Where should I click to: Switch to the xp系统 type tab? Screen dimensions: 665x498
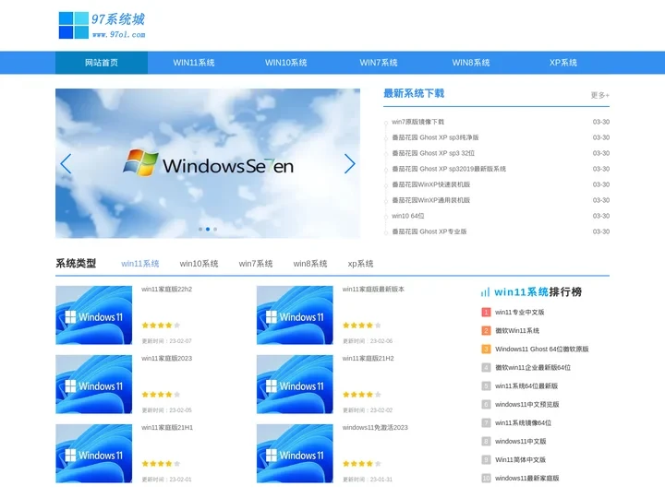pos(360,264)
